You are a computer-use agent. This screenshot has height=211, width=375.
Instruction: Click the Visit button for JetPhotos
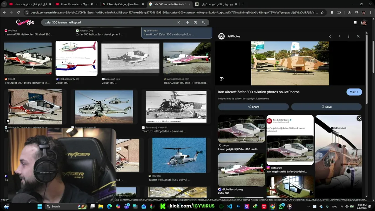point(354,92)
